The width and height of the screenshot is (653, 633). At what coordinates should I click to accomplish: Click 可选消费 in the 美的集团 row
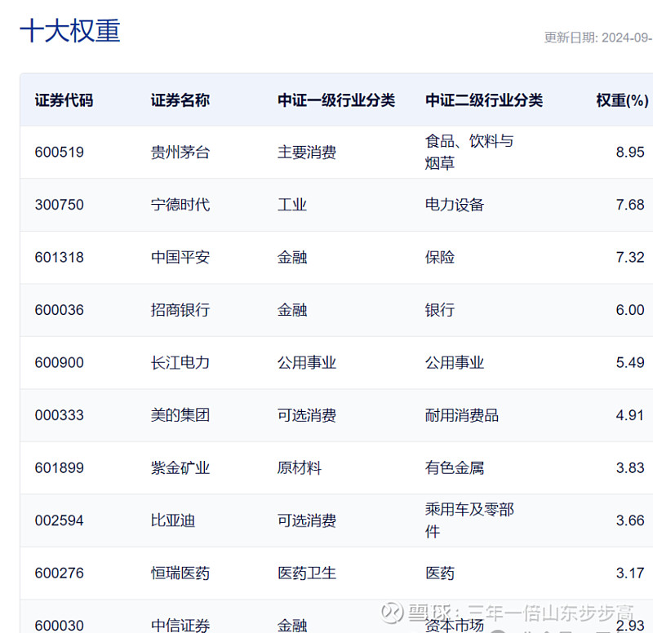click(x=307, y=415)
